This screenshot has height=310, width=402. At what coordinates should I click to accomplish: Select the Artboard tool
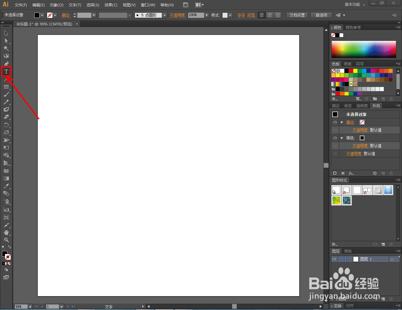point(6,217)
